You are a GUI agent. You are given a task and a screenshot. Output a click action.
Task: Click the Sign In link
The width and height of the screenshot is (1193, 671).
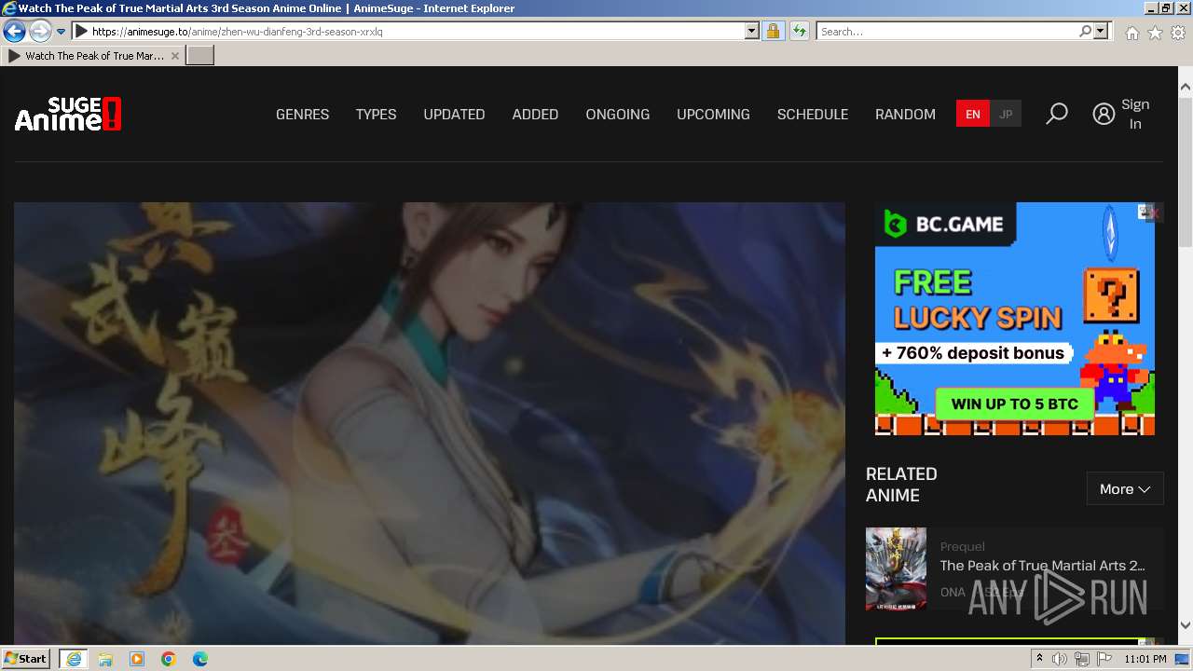coord(1135,114)
